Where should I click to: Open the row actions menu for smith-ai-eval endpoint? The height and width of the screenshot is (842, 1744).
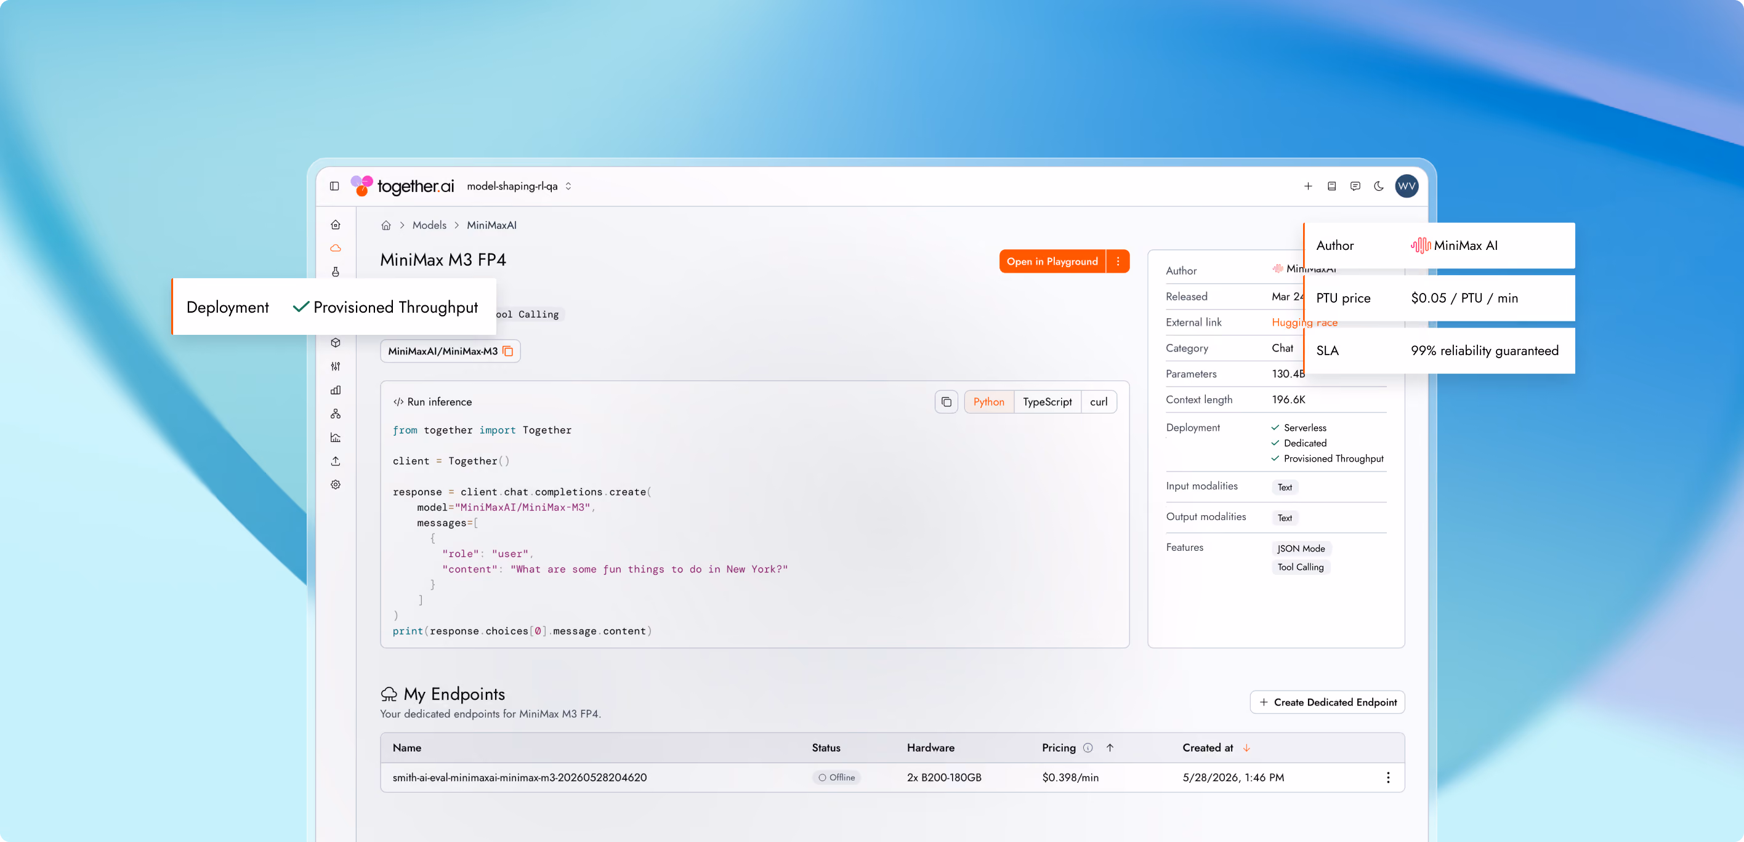[x=1388, y=778]
